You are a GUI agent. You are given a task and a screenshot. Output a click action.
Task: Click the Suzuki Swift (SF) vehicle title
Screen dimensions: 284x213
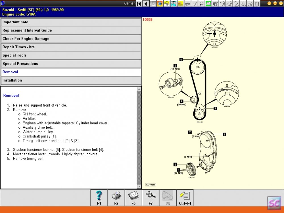33,10
